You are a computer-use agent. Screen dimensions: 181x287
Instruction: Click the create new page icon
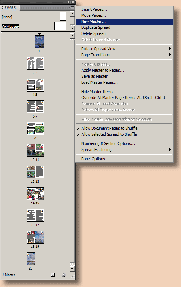click(x=53, y=275)
